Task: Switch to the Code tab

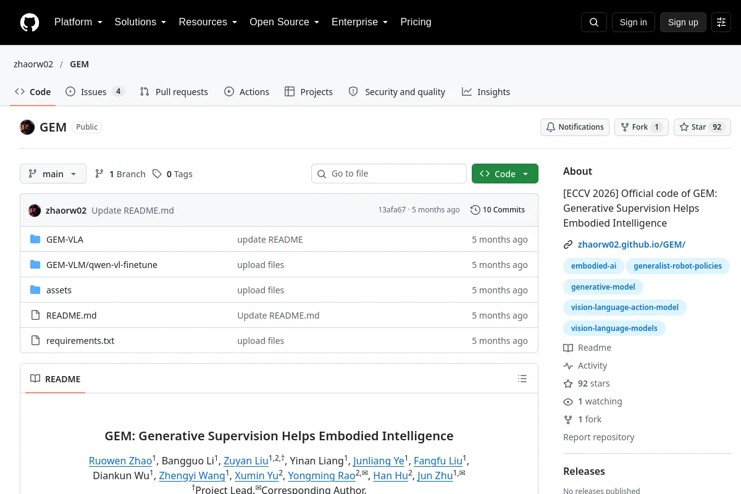Action: point(33,92)
